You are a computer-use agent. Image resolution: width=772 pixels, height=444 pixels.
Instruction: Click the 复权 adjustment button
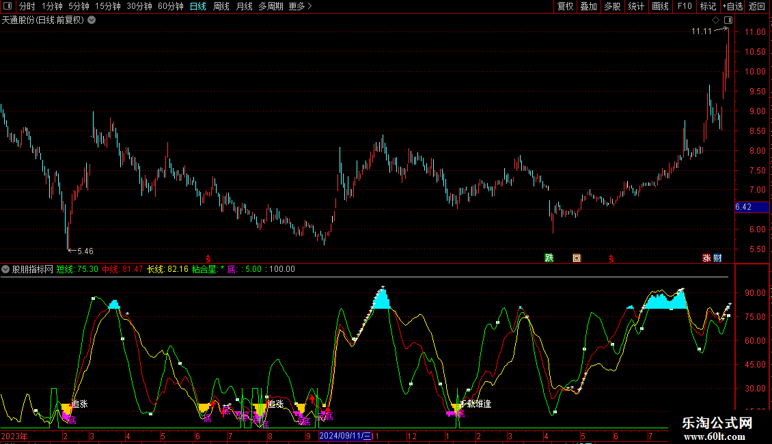[x=566, y=7]
